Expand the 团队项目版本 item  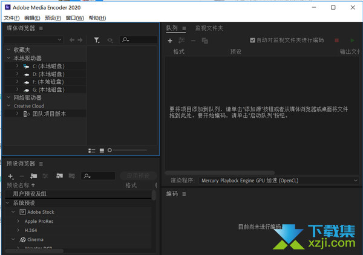[18, 114]
